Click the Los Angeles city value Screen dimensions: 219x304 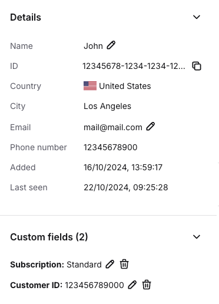coord(107,106)
